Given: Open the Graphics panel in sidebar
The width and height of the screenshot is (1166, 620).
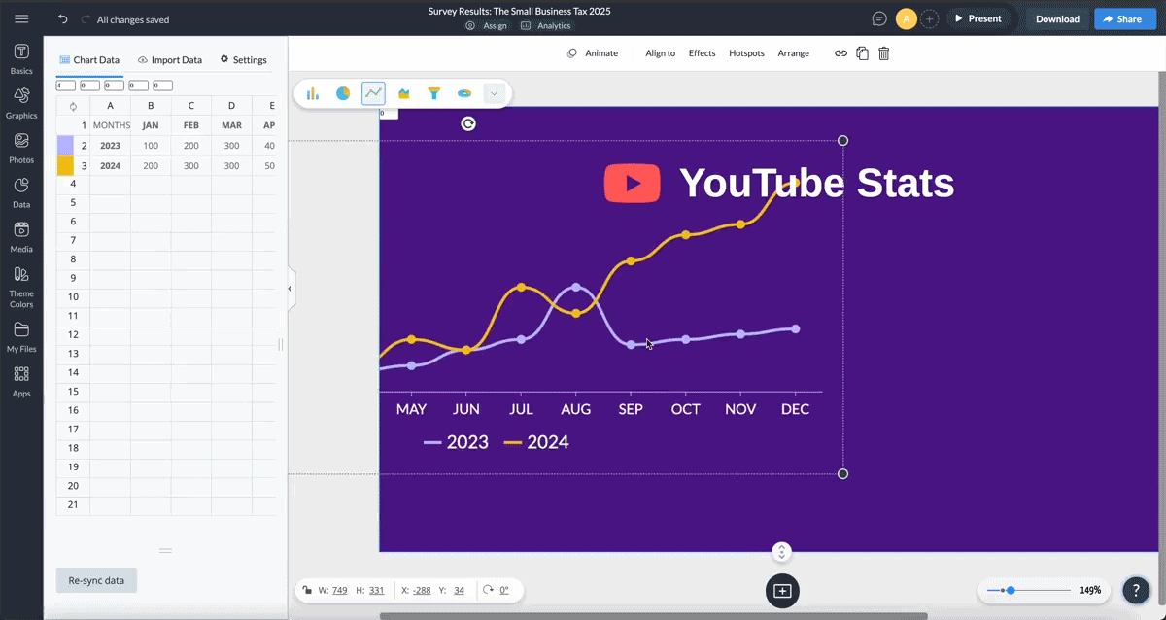Looking at the screenshot, I should coord(21,100).
